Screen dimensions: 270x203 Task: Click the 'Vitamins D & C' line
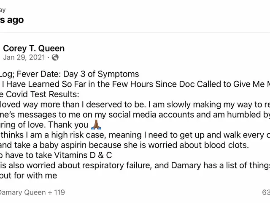coord(56,155)
